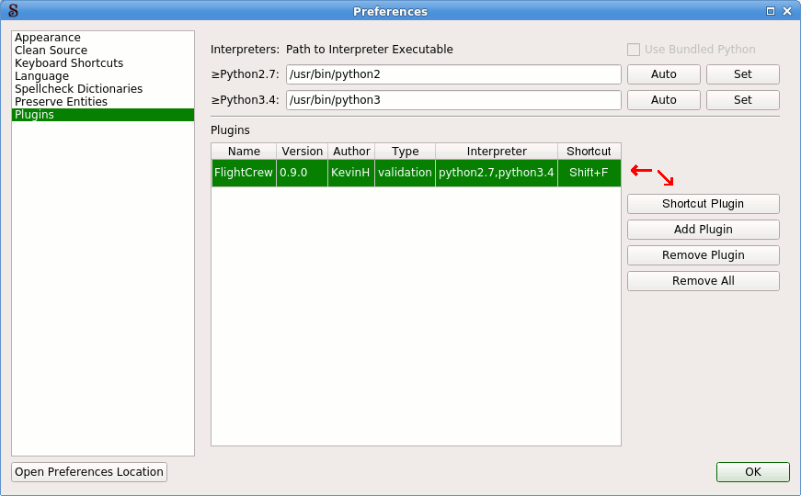The height and width of the screenshot is (496, 801).
Task: Click the Shortcut column header
Action: (589, 151)
